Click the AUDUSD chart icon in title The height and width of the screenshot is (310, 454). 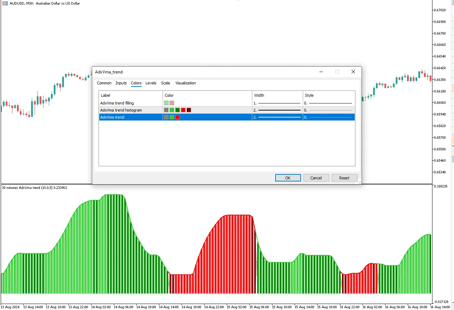pyautogui.click(x=5, y=3)
